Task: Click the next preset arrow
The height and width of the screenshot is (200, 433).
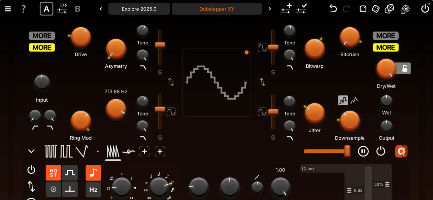Action: (270, 9)
